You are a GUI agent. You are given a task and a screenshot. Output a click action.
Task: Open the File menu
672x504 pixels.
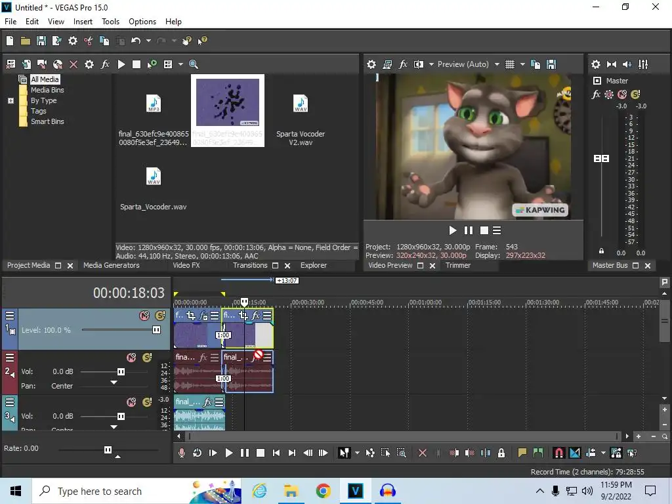(x=10, y=22)
